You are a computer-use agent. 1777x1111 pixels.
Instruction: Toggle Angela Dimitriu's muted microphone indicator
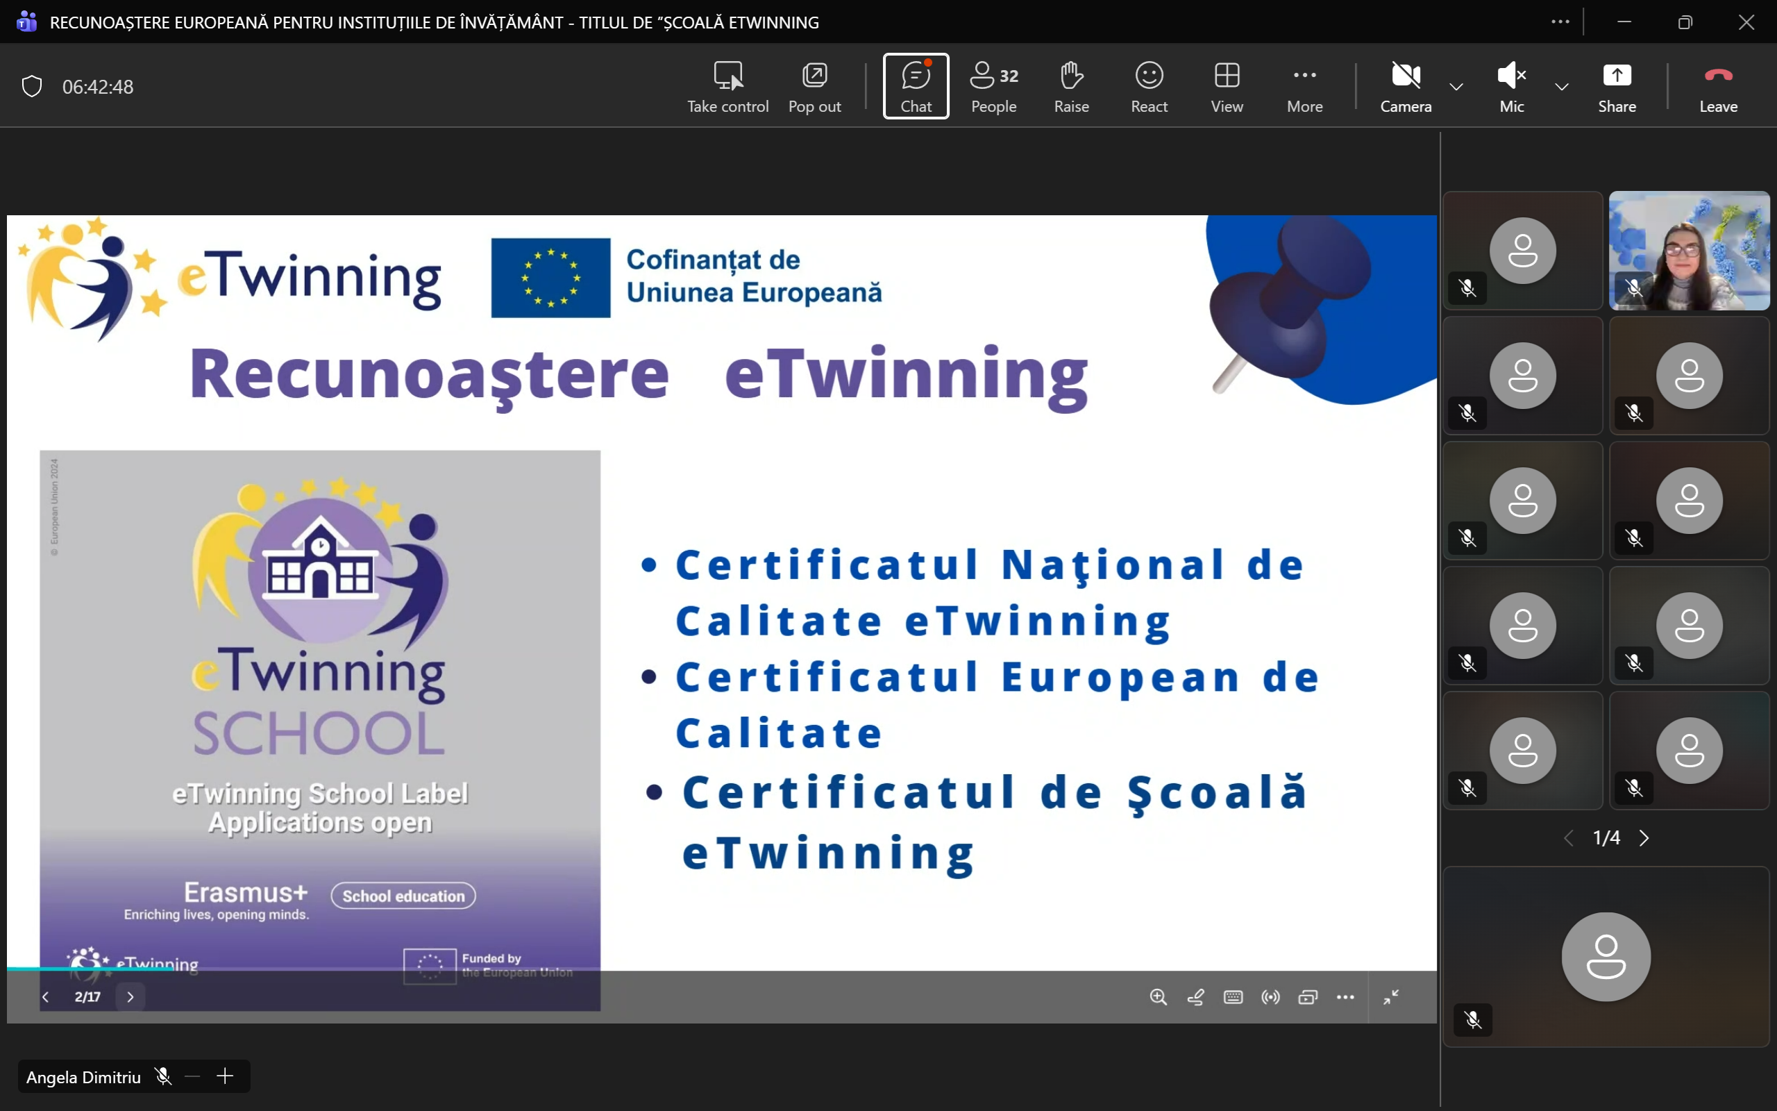tap(163, 1076)
